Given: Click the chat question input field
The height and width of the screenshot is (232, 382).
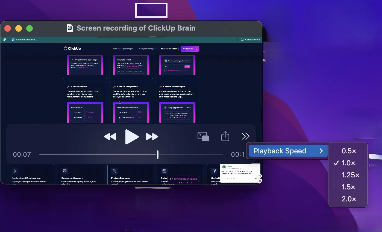Looking at the screenshot, I should tap(238, 179).
